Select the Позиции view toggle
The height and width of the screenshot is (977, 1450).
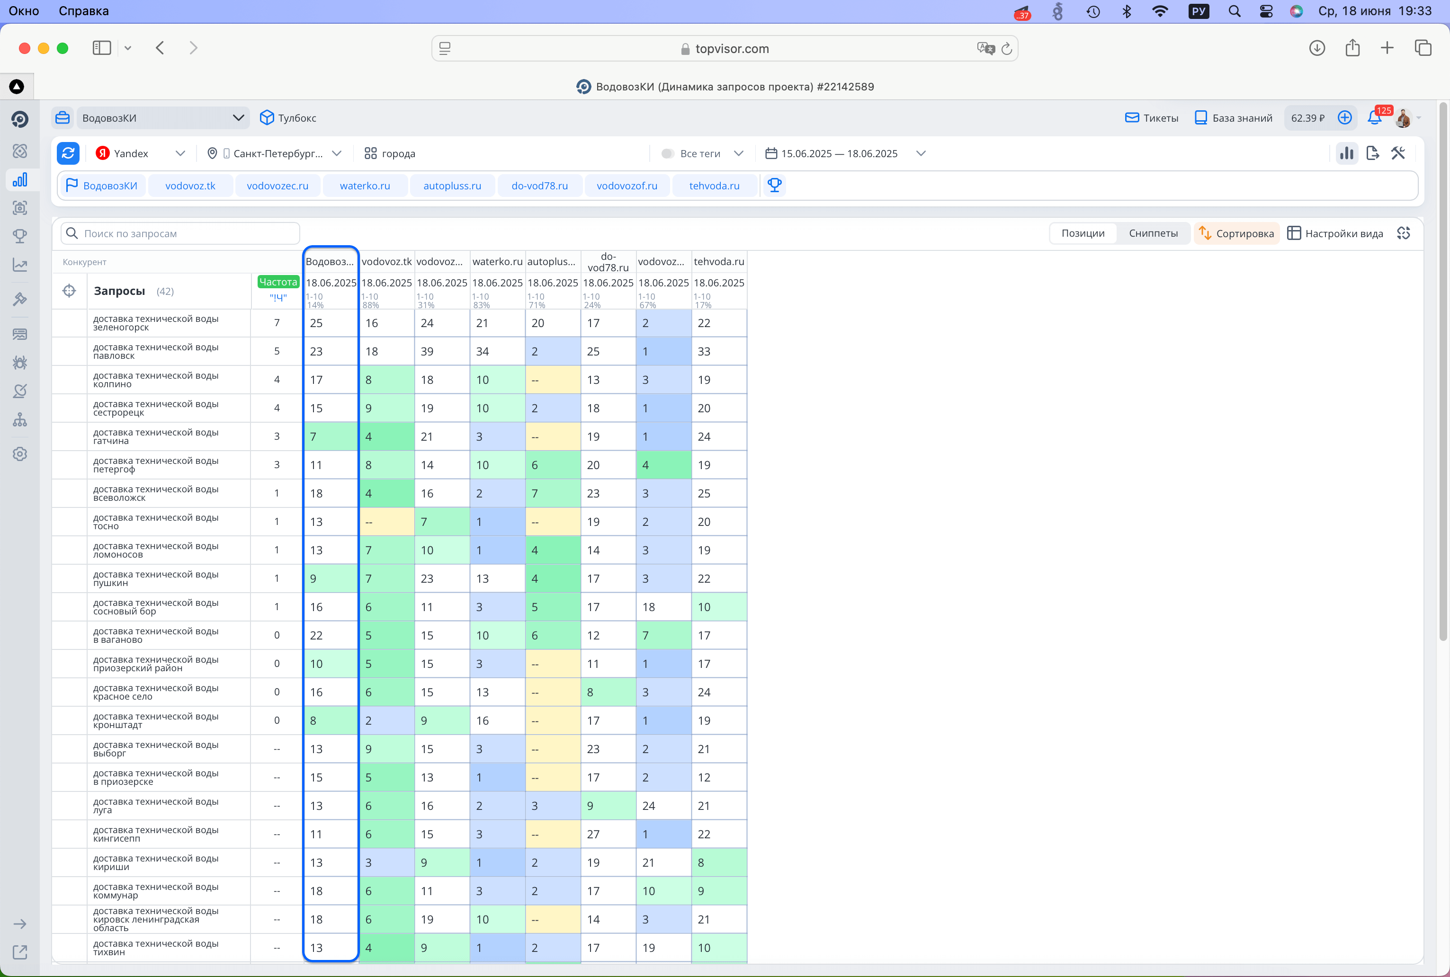point(1083,233)
